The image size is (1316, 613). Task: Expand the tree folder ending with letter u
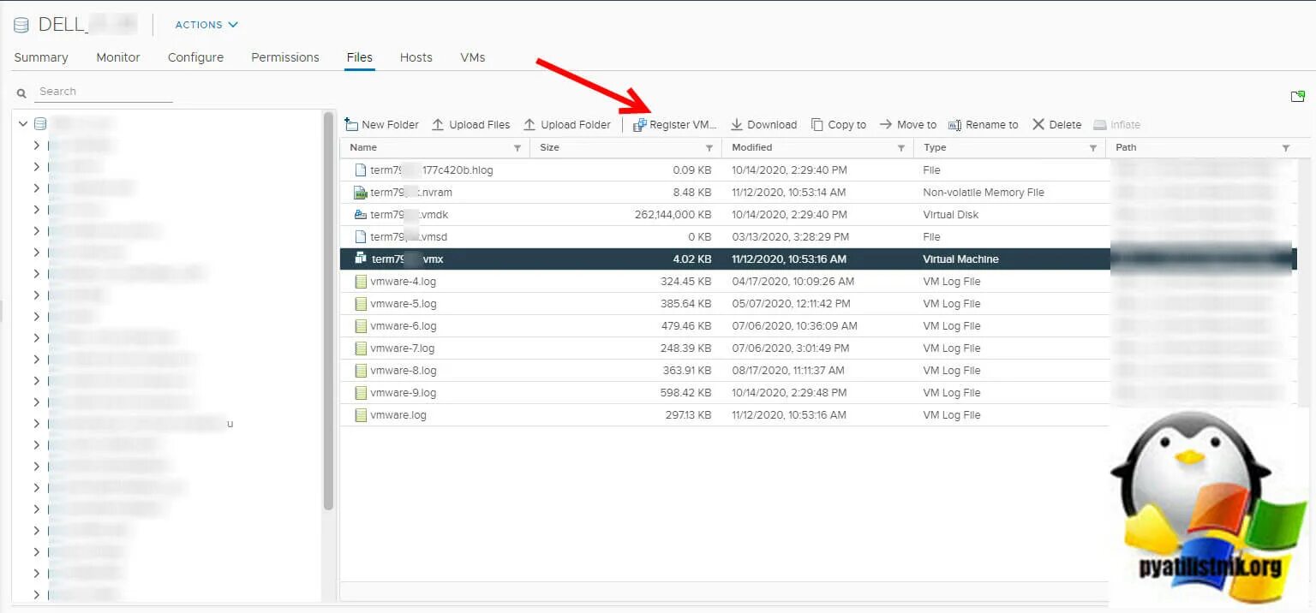click(x=36, y=424)
